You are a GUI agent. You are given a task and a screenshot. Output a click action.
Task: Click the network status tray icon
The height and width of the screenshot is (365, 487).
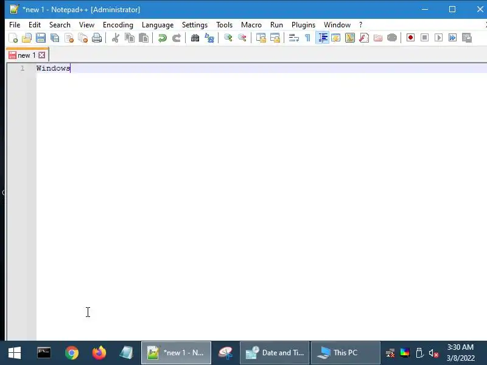tap(390, 353)
